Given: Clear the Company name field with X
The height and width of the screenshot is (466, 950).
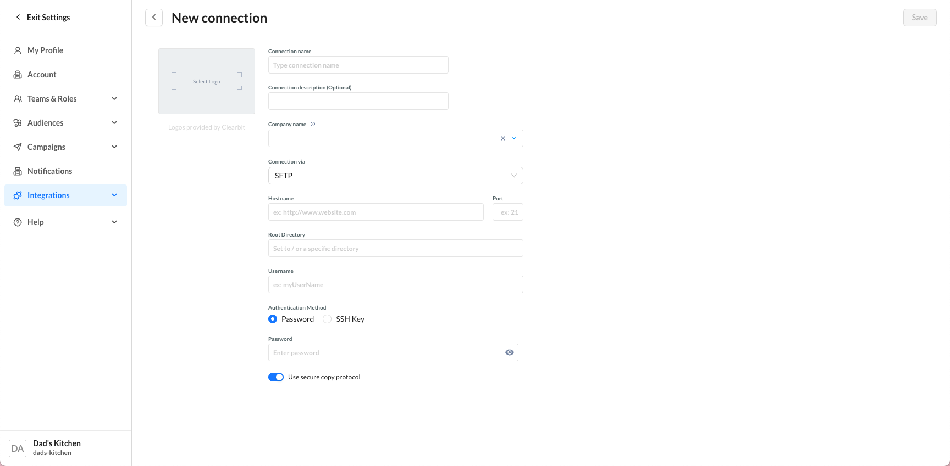Looking at the screenshot, I should [x=502, y=138].
